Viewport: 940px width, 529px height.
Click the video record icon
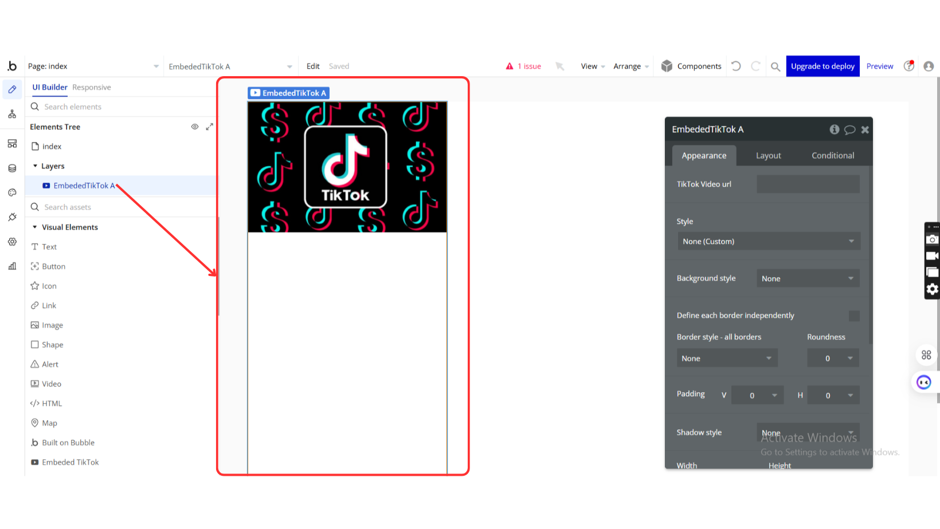pyautogui.click(x=933, y=256)
